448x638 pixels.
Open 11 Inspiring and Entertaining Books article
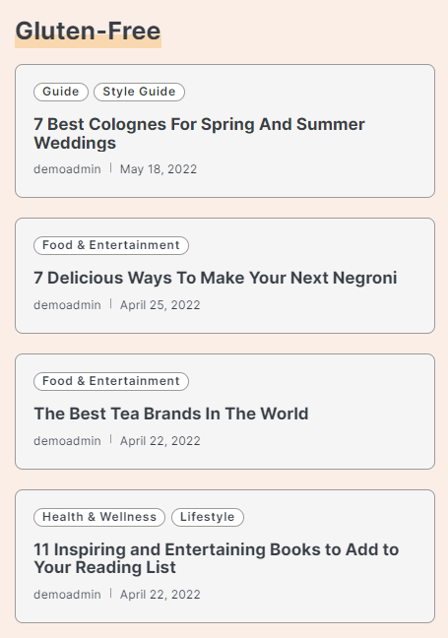click(216, 558)
